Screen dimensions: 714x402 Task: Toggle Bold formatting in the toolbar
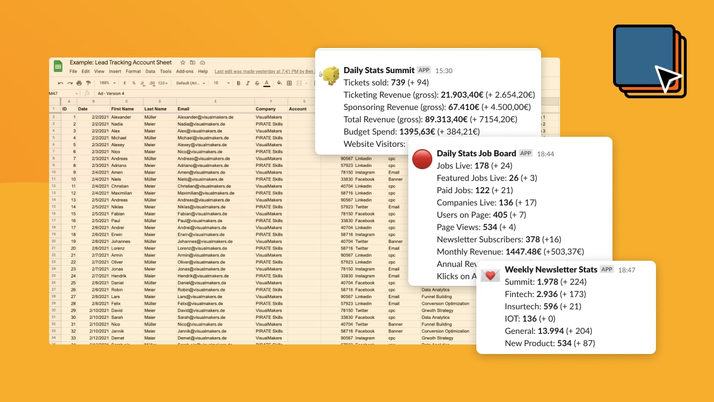click(238, 83)
